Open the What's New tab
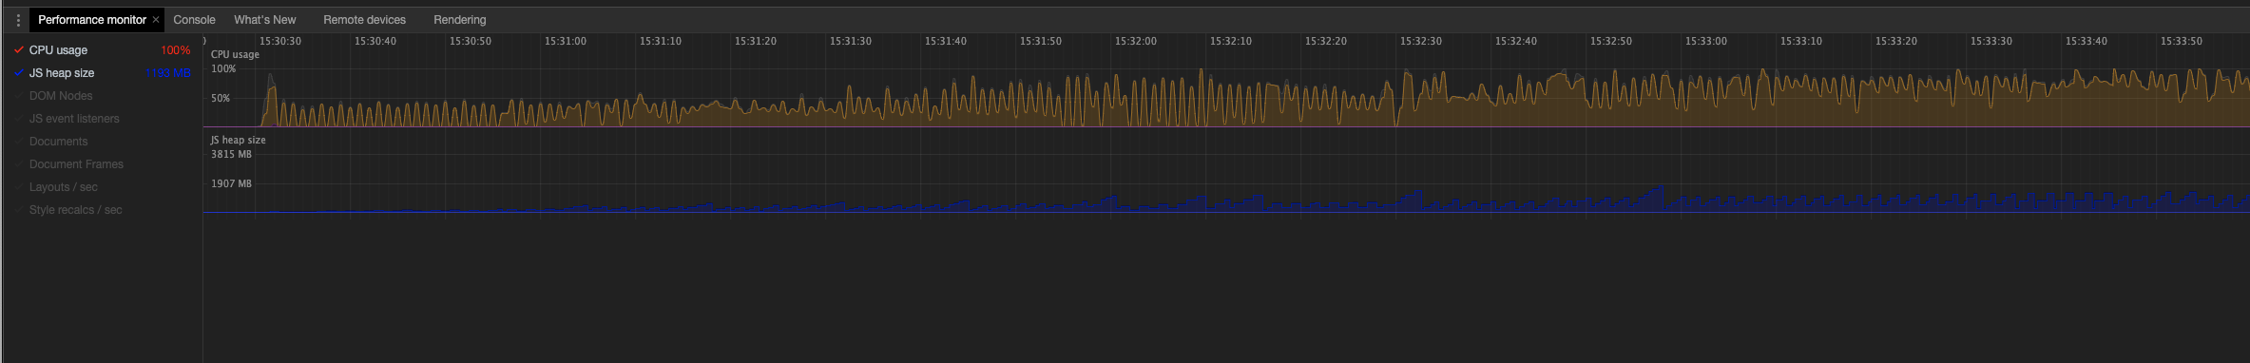Screen dimensions: 2250x363 click(x=265, y=20)
